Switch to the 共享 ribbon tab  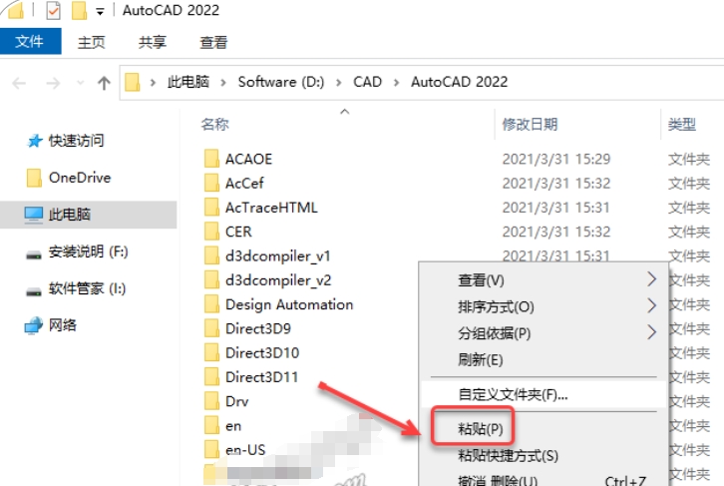tap(153, 42)
